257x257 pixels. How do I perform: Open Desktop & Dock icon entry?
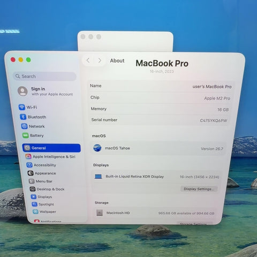click(x=33, y=189)
